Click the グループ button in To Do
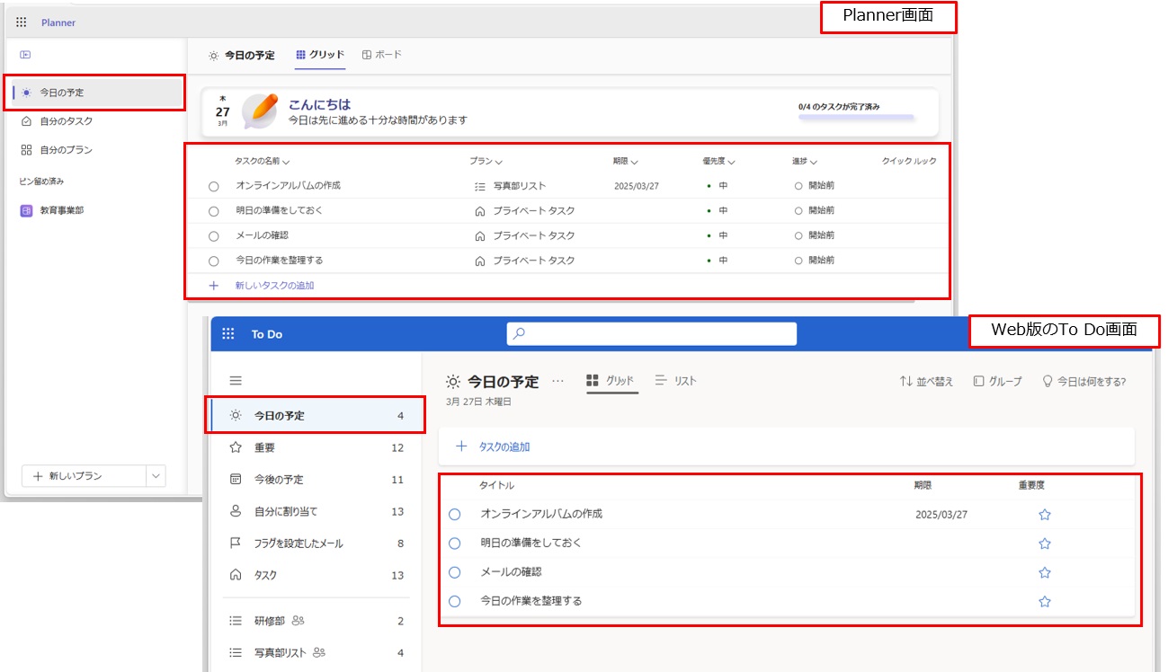Image resolution: width=1168 pixels, height=672 pixels. pos(998,381)
